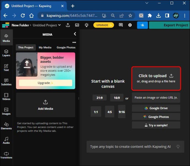Open the Elements panel

tap(6, 126)
